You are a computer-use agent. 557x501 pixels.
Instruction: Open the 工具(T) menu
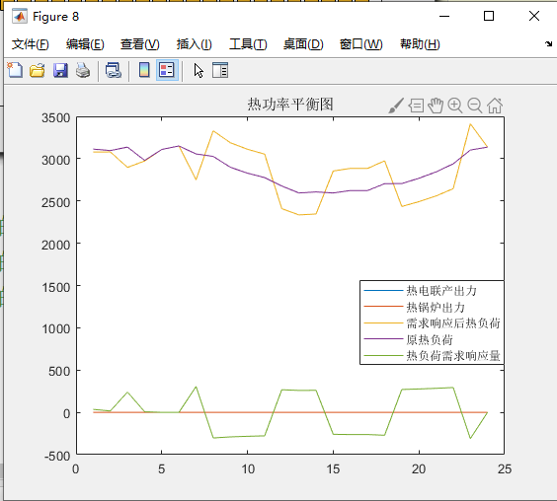coord(248,44)
